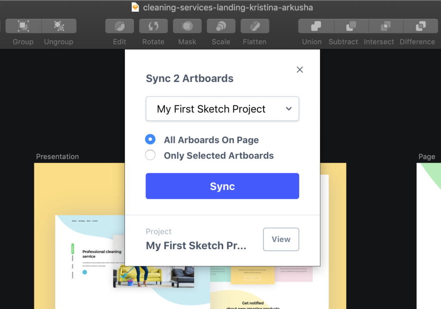Image resolution: width=441 pixels, height=309 pixels.
Task: Activate the Rotate tool
Action: (153, 26)
